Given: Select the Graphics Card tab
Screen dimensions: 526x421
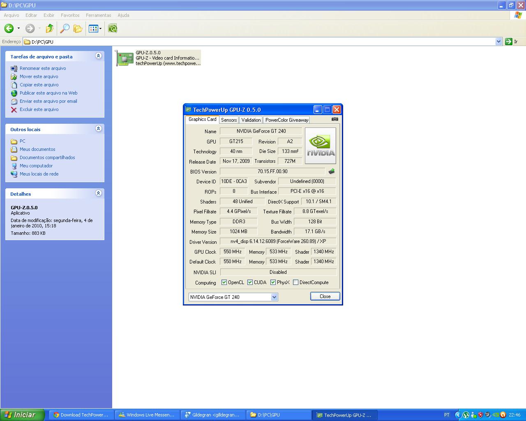Looking at the screenshot, I should (x=202, y=119).
